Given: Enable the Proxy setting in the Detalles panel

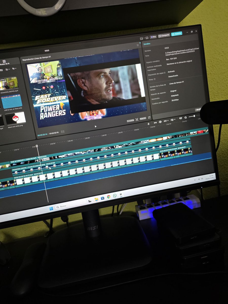Looking at the screenshot, I should [x=173, y=76].
